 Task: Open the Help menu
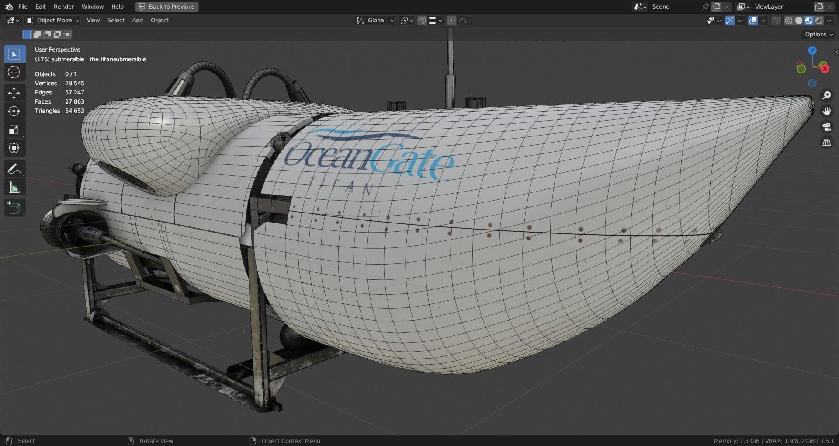click(x=118, y=7)
